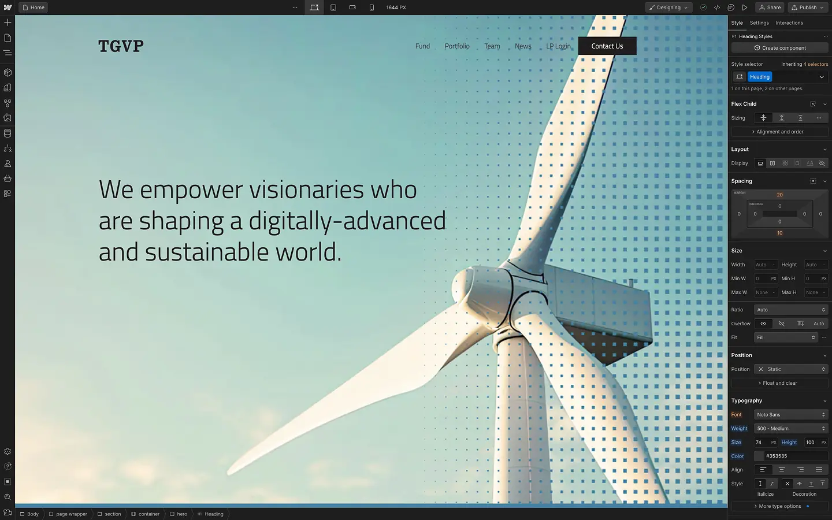Image resolution: width=832 pixels, height=520 pixels.
Task: Switch to mobile portrait breakpoint
Action: 372,8
